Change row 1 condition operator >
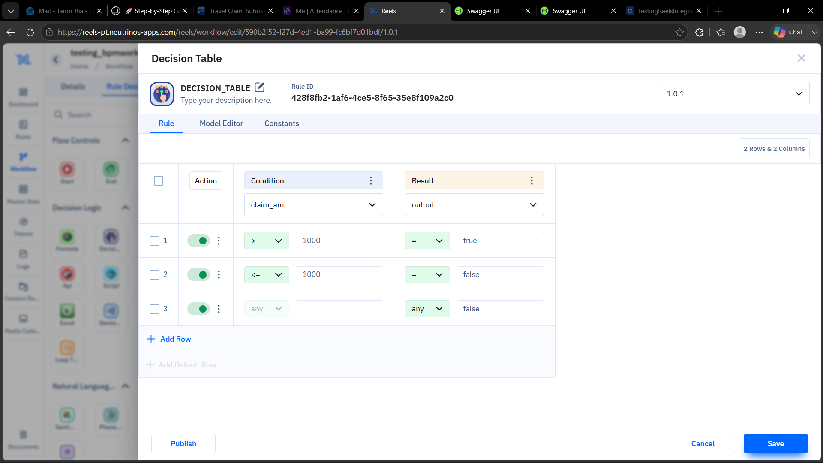This screenshot has width=823, height=463. (267, 241)
